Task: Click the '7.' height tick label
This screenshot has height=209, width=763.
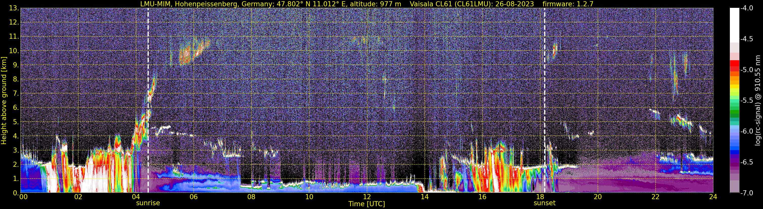Action: pos(16,94)
